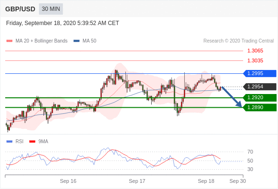Select the blue MA 50 legend swatch

[76, 41]
